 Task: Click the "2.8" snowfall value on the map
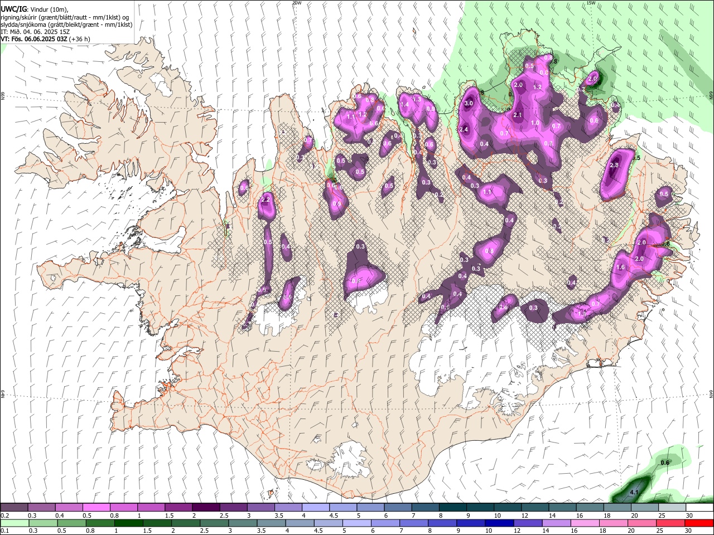(x=615, y=165)
